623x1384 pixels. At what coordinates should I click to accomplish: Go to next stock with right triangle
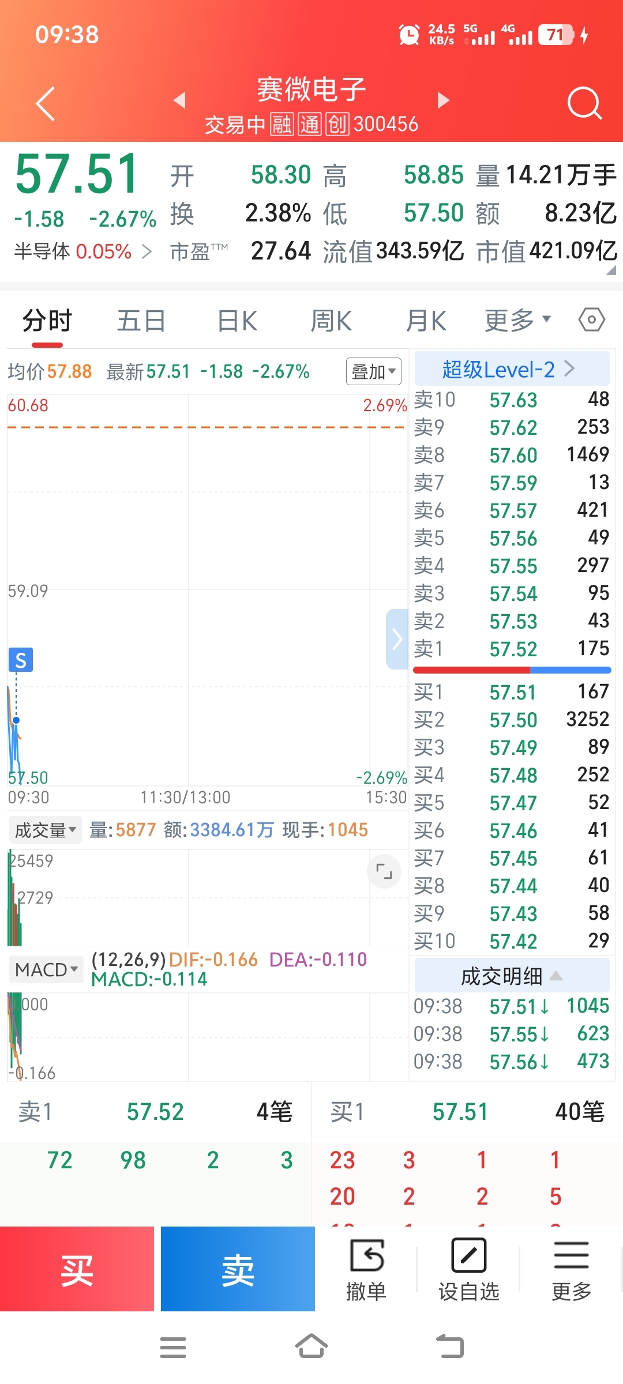443,100
